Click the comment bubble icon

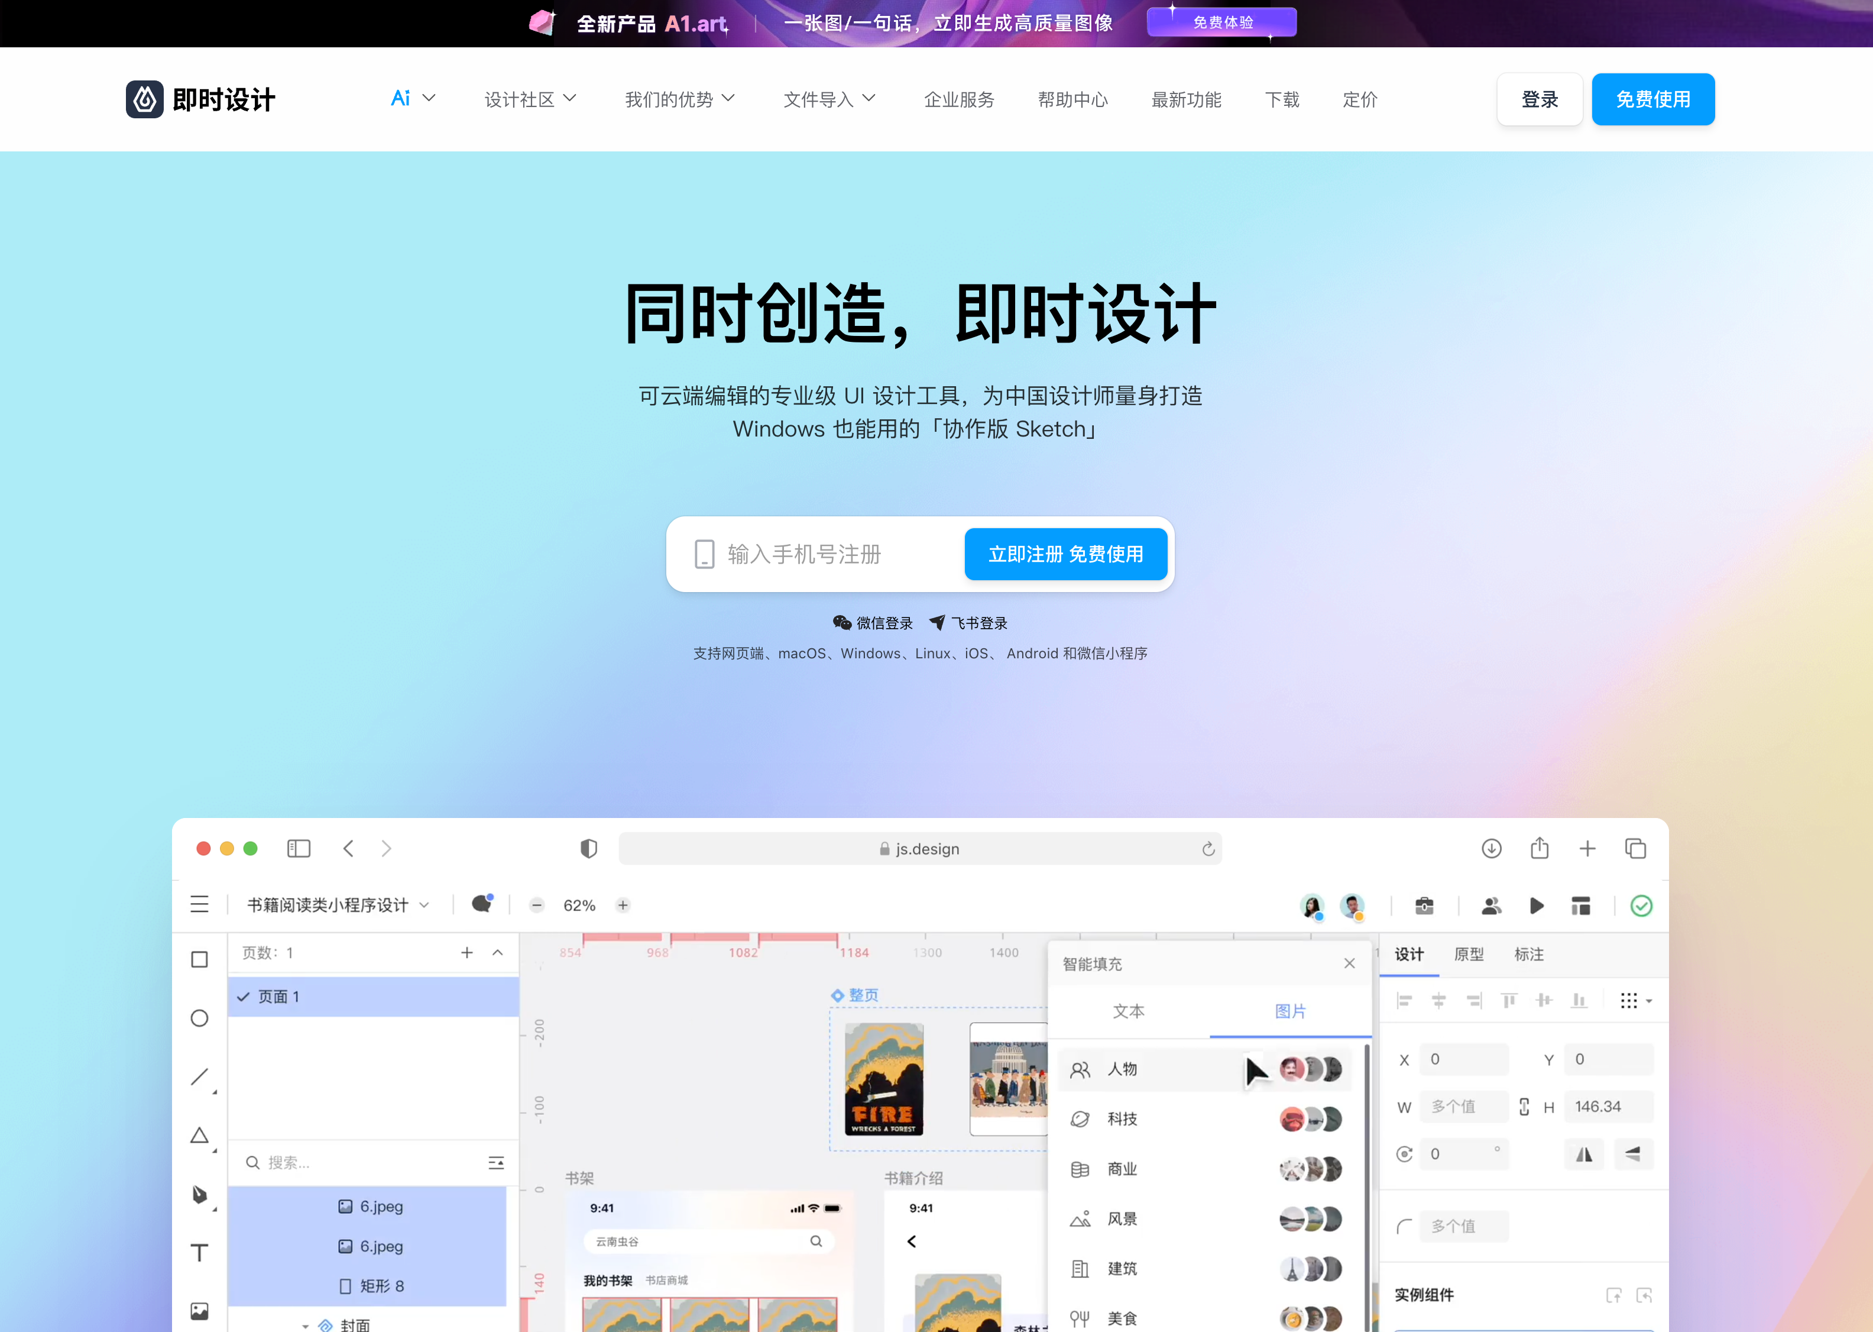coord(482,905)
